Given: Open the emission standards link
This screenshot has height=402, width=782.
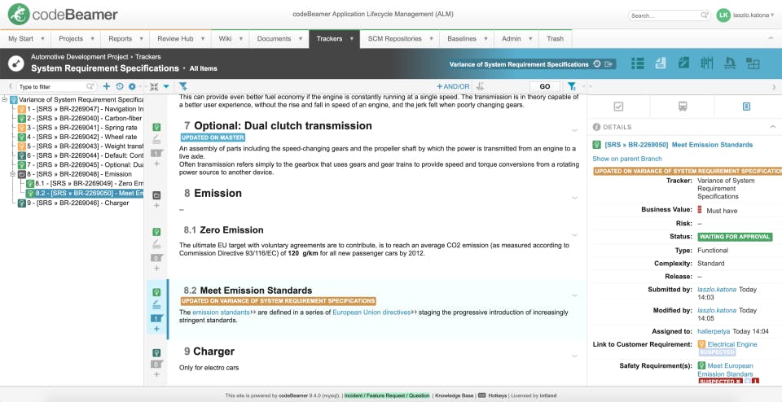Looking at the screenshot, I should pyautogui.click(x=221, y=312).
